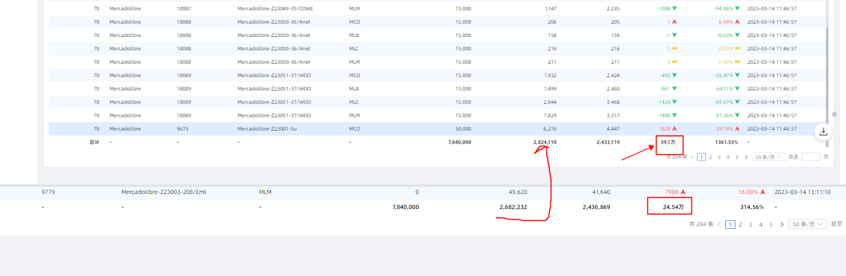Click order ID 9675 cell

point(183,129)
